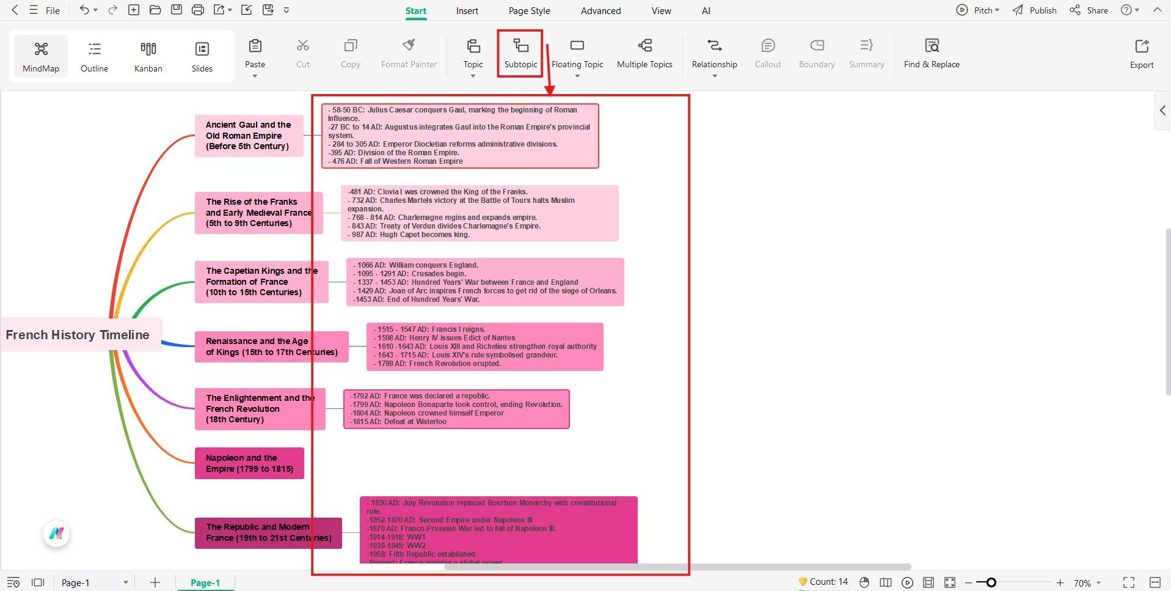Insert a Summary bracket

click(866, 54)
